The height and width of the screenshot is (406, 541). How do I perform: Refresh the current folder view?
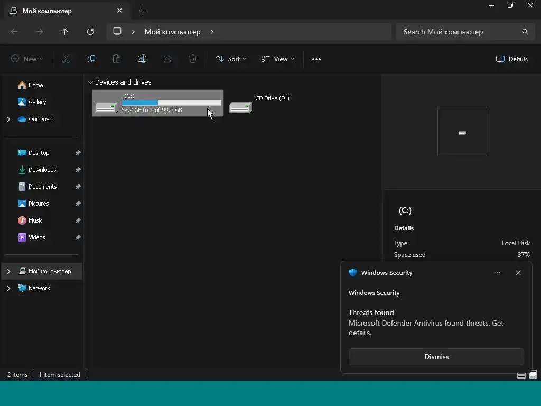pos(90,32)
